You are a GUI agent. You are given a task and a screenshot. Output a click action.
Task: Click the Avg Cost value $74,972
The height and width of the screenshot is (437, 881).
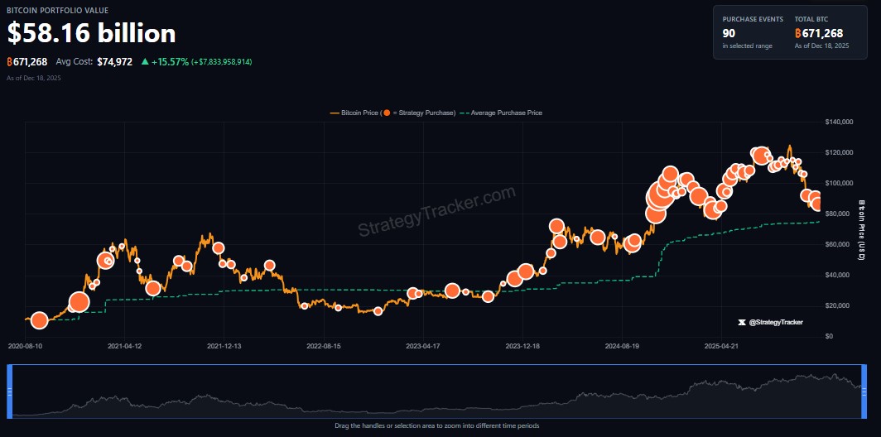click(114, 62)
